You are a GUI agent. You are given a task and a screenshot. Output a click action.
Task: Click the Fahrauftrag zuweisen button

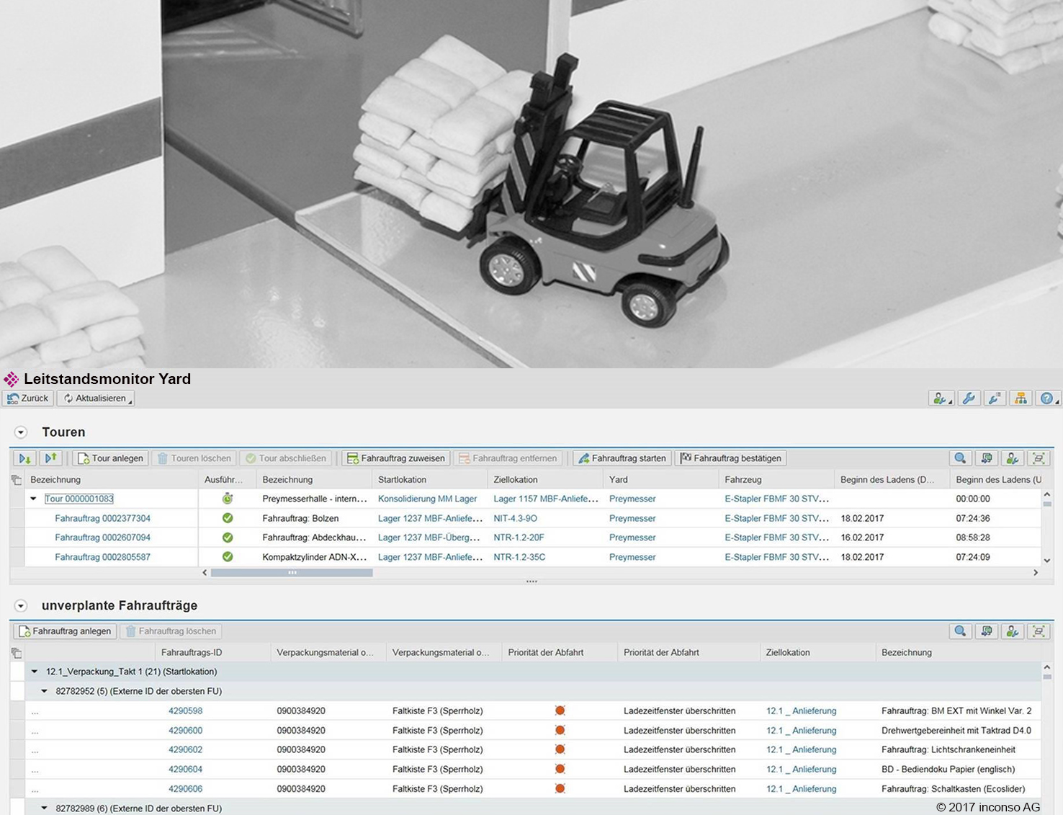pos(395,458)
